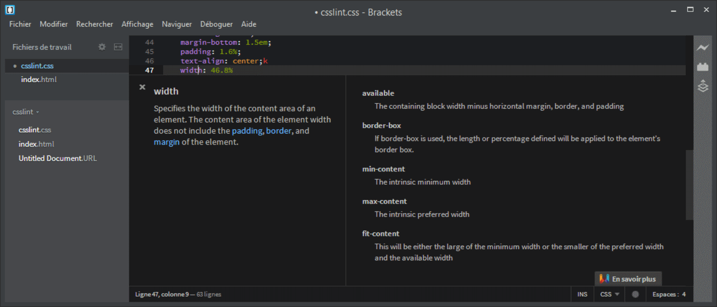Open csslint.css in project tree
The height and width of the screenshot is (307, 717).
pos(35,130)
